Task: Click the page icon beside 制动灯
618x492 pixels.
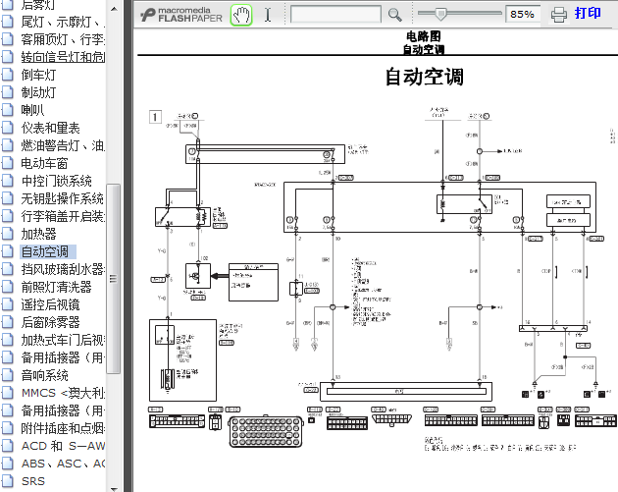Action: [x=8, y=92]
